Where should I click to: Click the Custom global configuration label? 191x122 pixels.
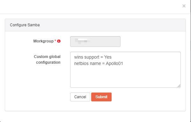[47, 60]
